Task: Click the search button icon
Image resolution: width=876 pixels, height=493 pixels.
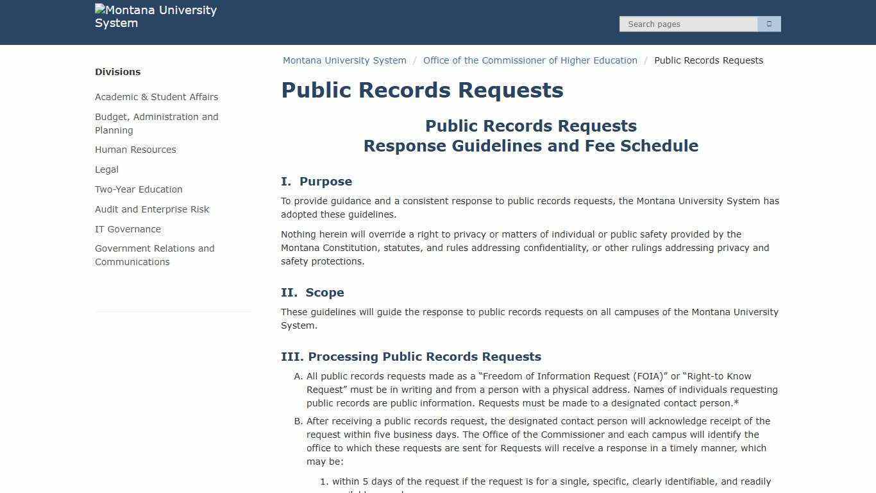Action: [768, 24]
